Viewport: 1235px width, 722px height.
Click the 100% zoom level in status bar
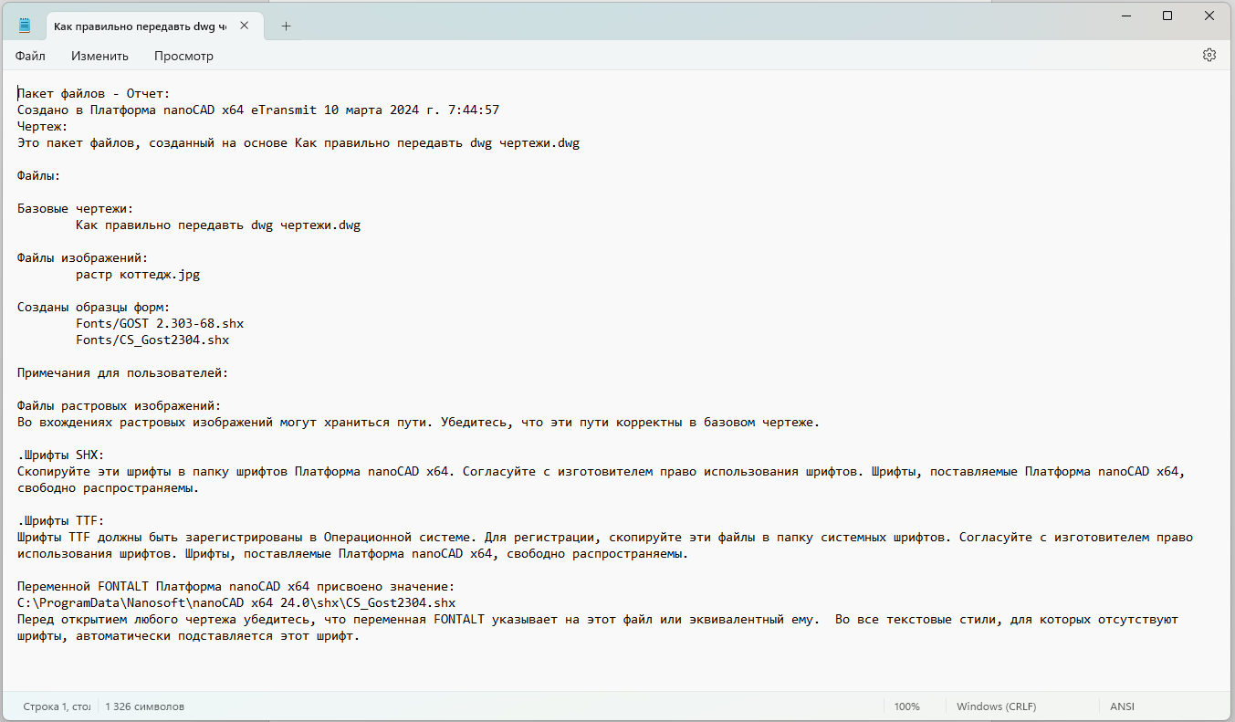(906, 706)
